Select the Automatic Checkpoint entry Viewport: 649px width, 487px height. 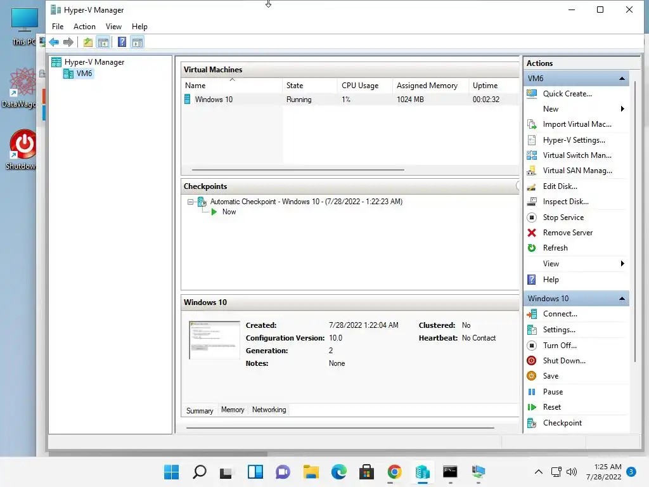(306, 202)
